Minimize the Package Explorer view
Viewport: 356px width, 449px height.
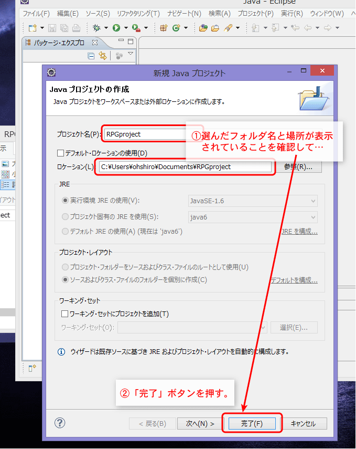121,40
